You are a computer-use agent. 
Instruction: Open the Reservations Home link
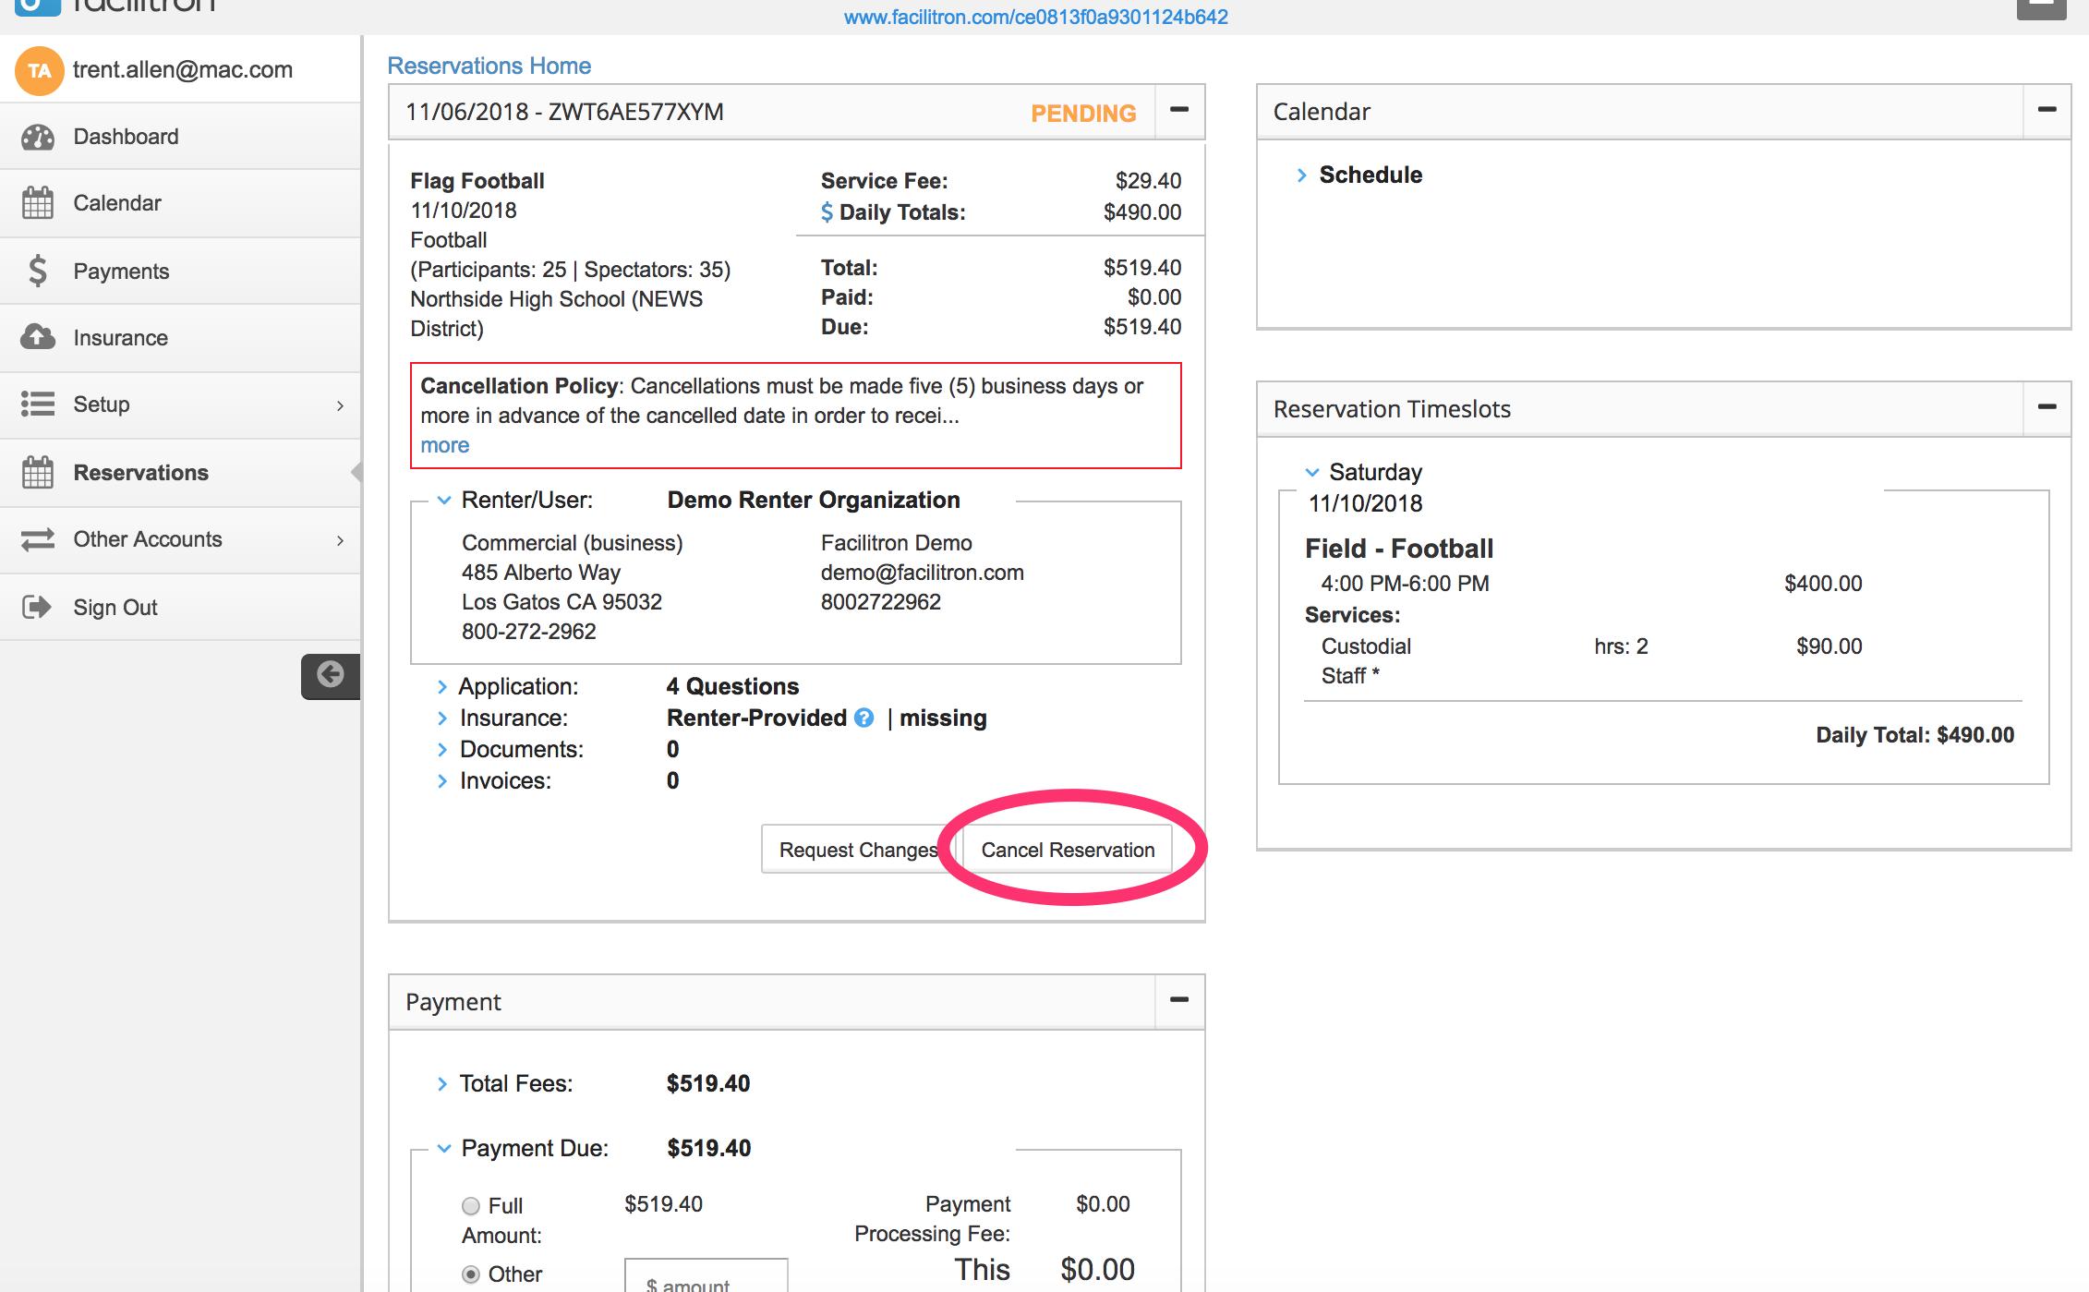489,66
